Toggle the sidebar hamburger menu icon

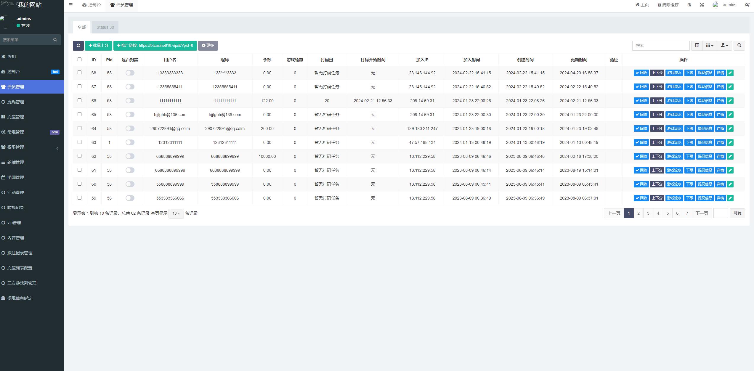(x=70, y=5)
